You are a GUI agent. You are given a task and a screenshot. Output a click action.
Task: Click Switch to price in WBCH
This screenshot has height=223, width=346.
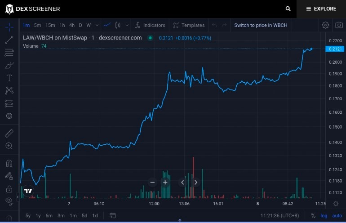[261, 25]
